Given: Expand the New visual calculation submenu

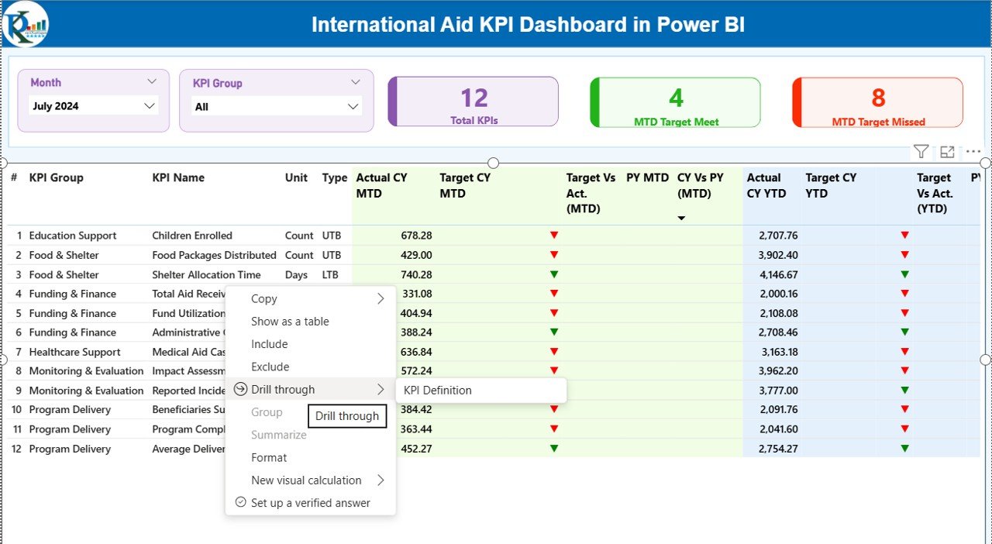Looking at the screenshot, I should coord(381,480).
